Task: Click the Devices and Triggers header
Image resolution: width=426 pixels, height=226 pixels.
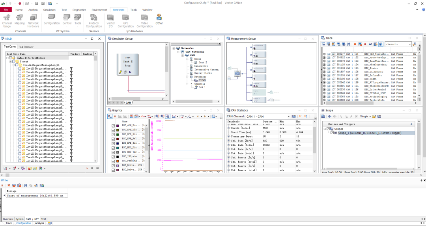Action: click(x=369, y=124)
